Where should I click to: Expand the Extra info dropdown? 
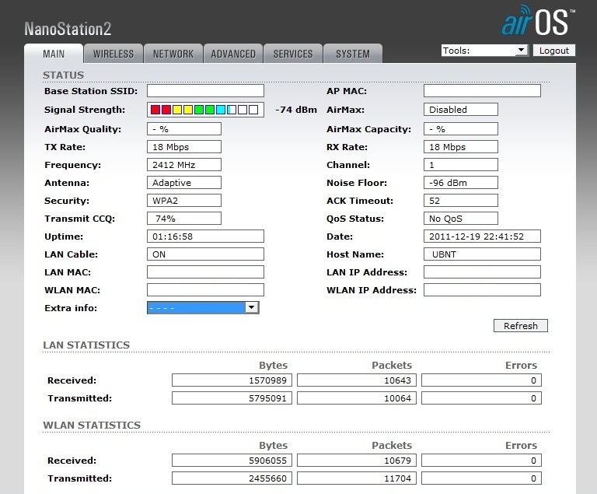point(203,308)
